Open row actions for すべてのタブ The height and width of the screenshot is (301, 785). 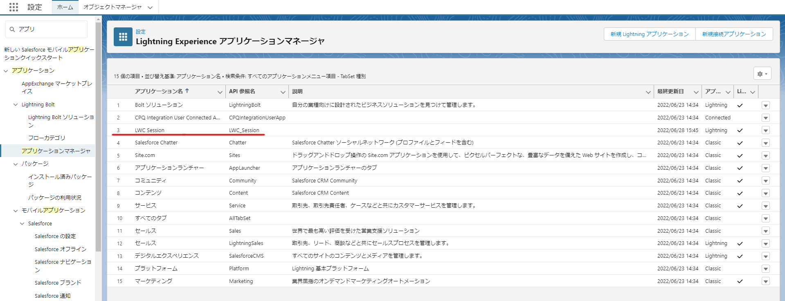(766, 218)
